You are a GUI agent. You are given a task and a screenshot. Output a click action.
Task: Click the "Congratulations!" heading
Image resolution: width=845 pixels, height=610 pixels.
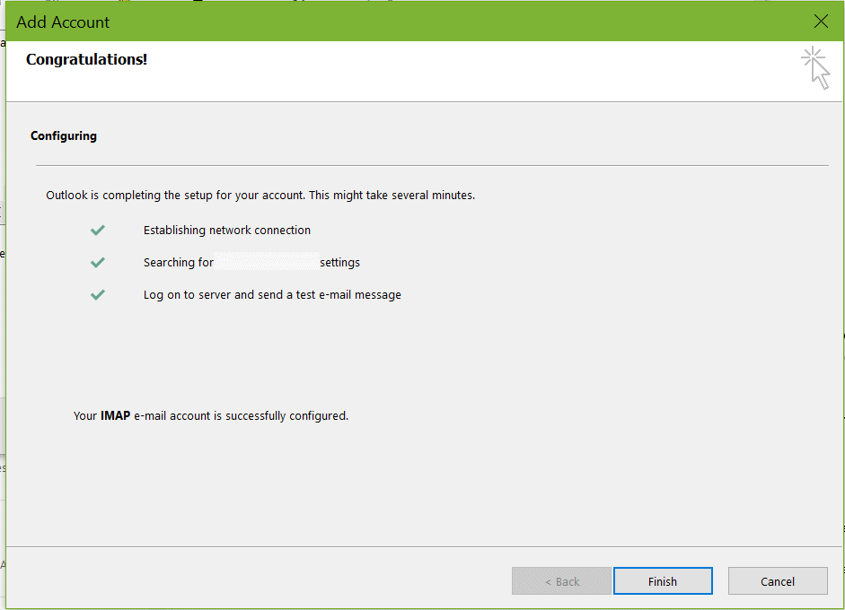point(86,59)
